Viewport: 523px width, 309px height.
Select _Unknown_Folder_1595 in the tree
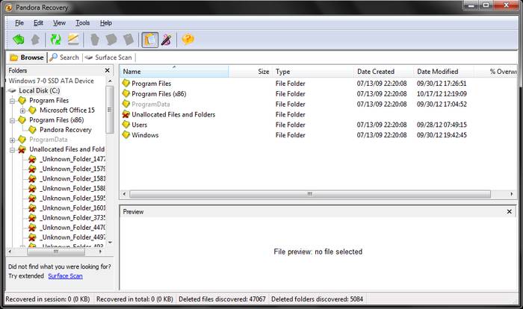(x=72, y=198)
